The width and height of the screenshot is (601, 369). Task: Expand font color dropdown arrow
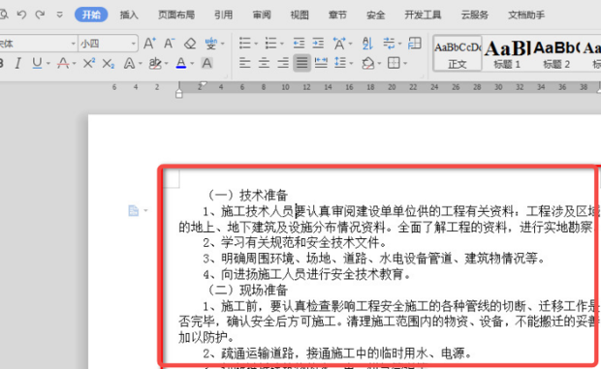pos(192,64)
